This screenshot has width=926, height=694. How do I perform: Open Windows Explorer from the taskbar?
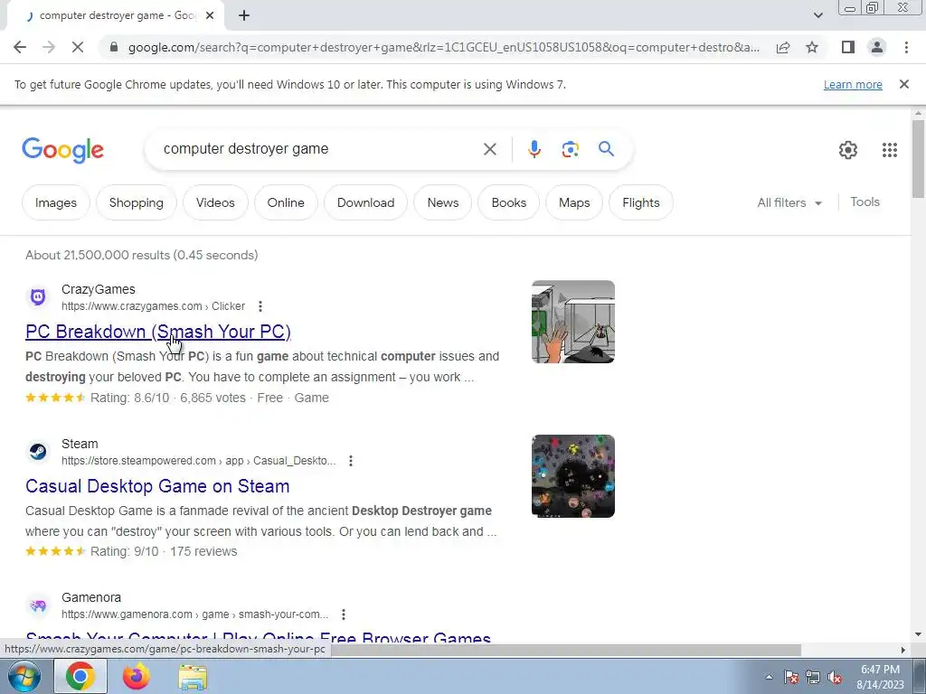193,677
